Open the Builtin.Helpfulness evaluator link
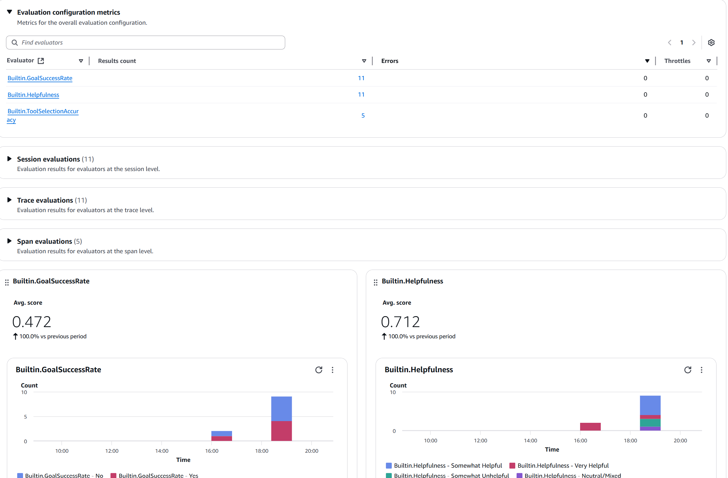728x478 pixels. pyautogui.click(x=33, y=95)
